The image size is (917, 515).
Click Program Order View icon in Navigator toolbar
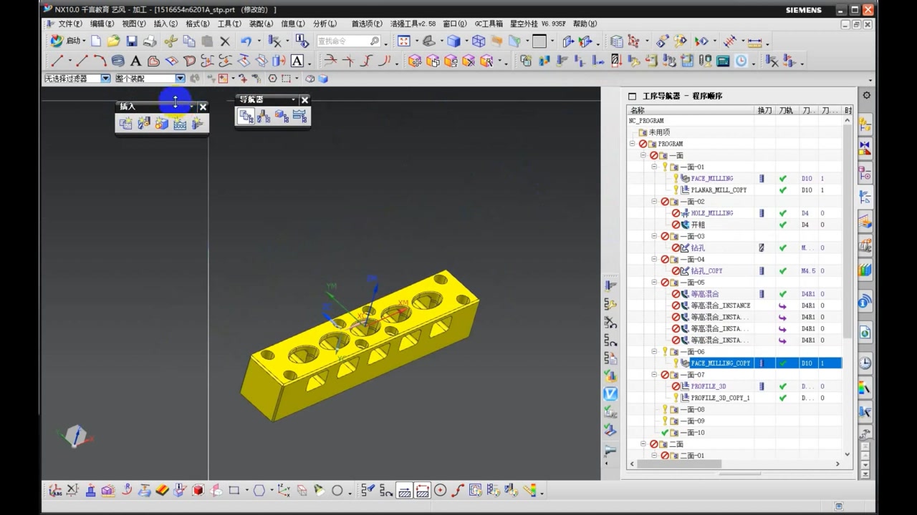pyautogui.click(x=246, y=117)
